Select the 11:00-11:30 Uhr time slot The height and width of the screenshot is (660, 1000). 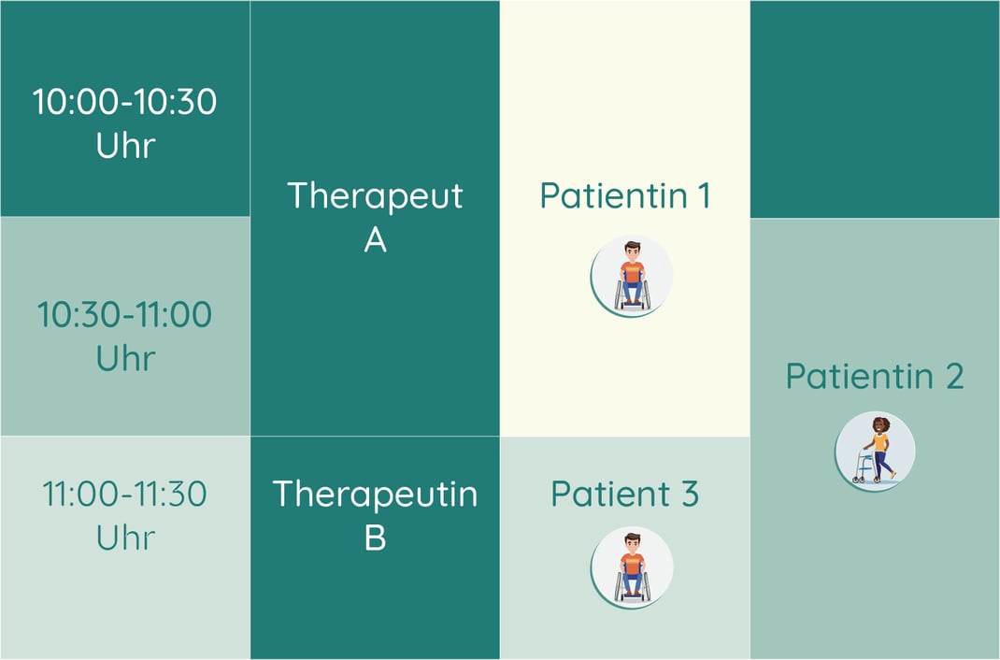click(x=125, y=548)
